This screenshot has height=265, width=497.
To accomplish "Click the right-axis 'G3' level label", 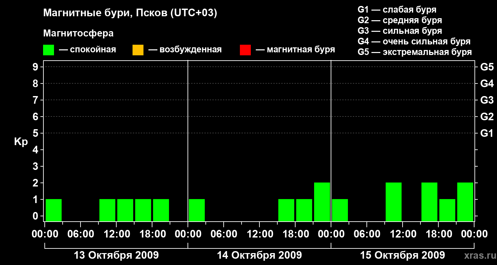I will 487,100.
